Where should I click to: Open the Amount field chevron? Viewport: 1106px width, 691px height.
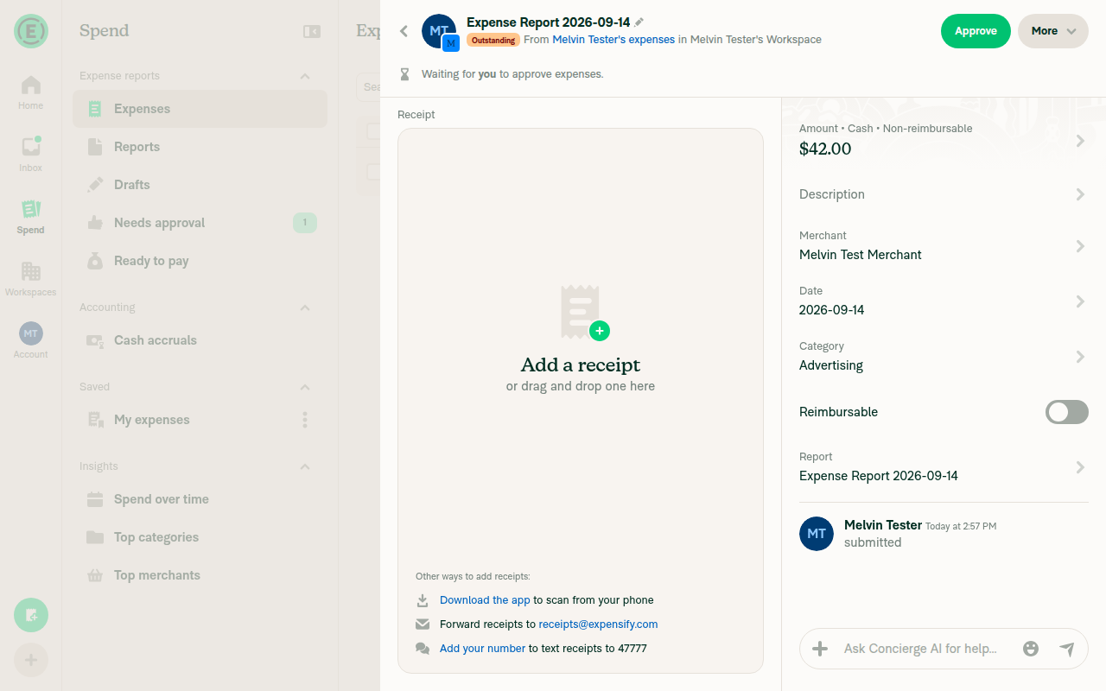1080,140
